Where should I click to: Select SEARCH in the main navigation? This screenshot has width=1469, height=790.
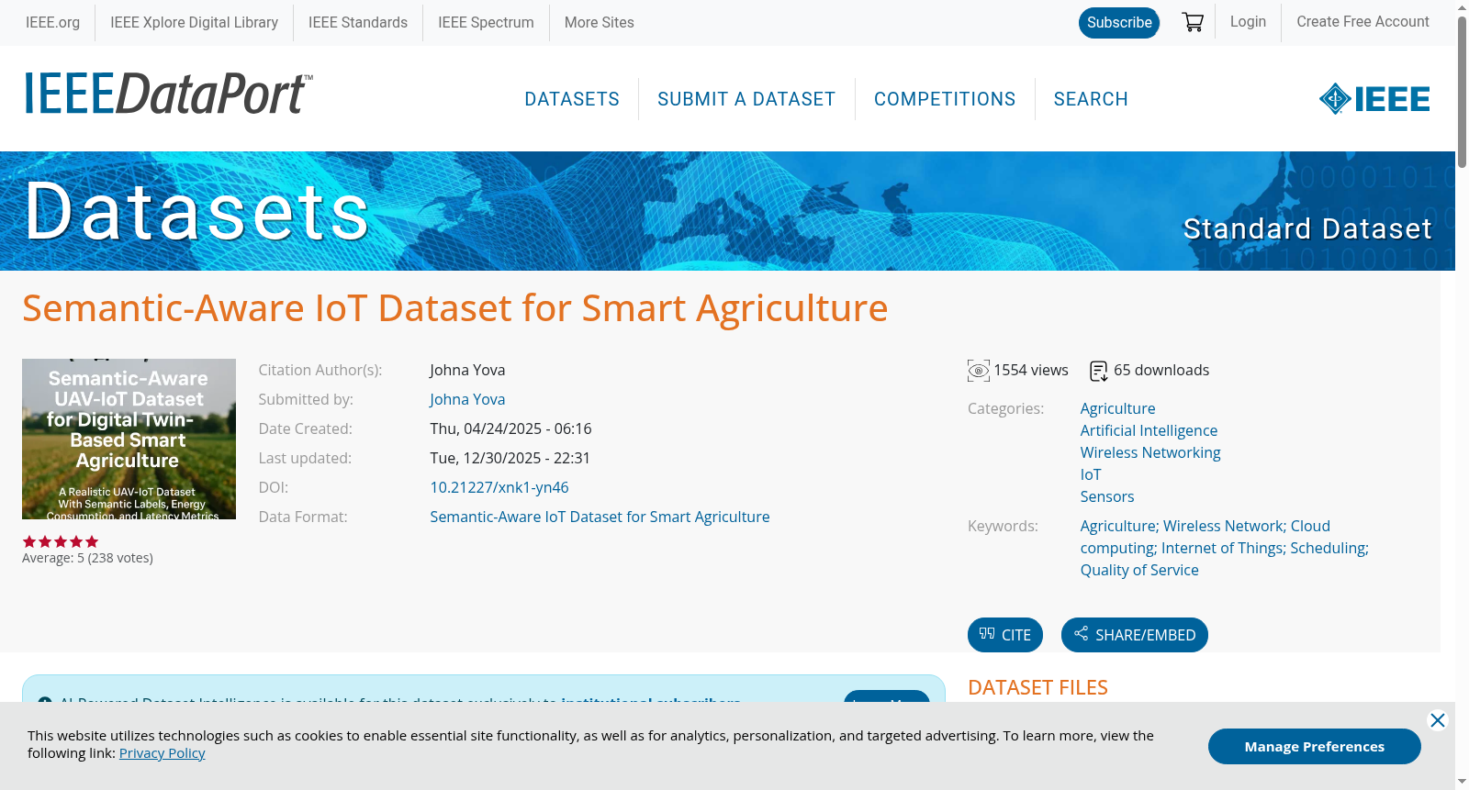point(1091,99)
